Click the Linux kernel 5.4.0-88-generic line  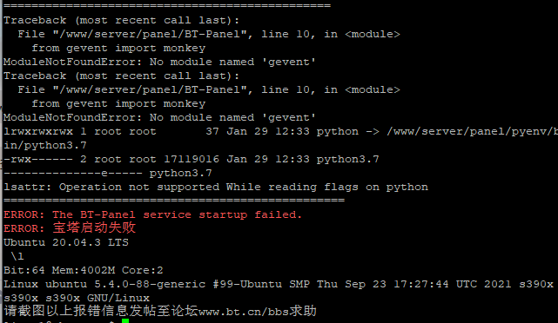[279, 284]
